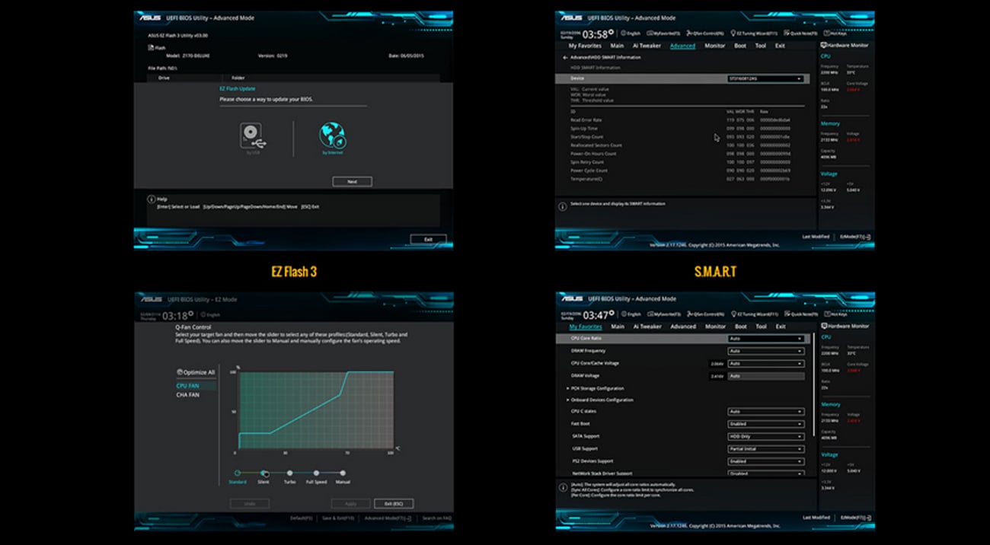
Task: Click the DRAM Voltage Auto field
Action: point(766,375)
